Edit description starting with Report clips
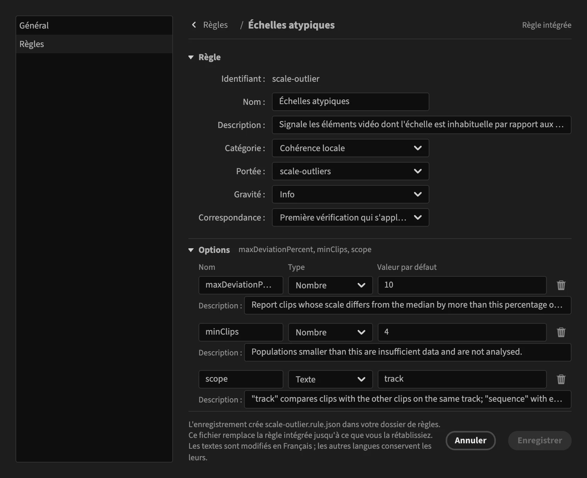 (x=407, y=305)
